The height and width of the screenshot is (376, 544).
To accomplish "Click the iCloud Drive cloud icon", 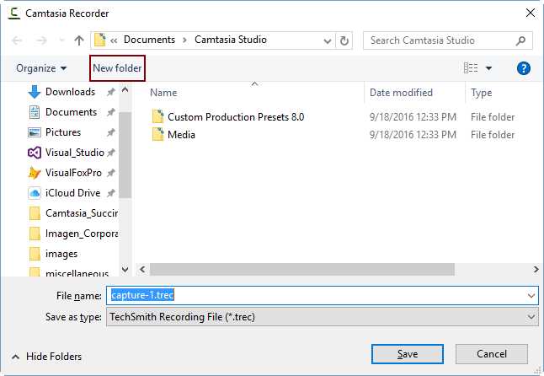I will [x=35, y=193].
